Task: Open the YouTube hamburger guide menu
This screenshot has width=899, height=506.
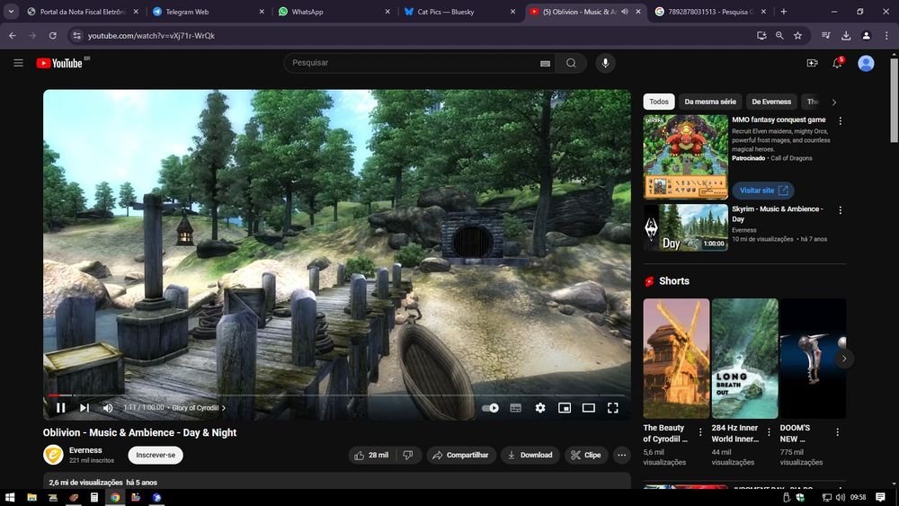Action: pos(18,63)
